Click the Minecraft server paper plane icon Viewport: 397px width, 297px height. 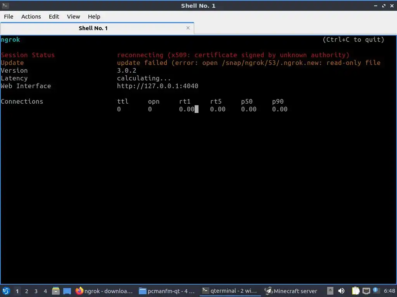pyautogui.click(x=268, y=291)
